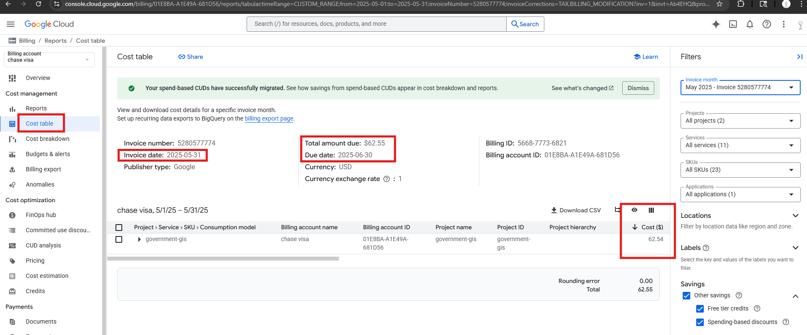Open See what's changed link

pos(582,88)
